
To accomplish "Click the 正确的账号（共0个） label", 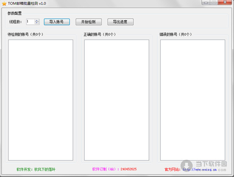I will [100, 35].
